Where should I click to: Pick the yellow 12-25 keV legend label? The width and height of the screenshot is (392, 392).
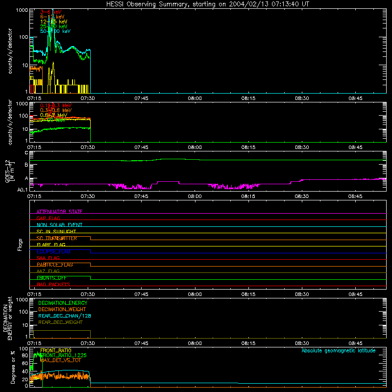tap(53, 22)
